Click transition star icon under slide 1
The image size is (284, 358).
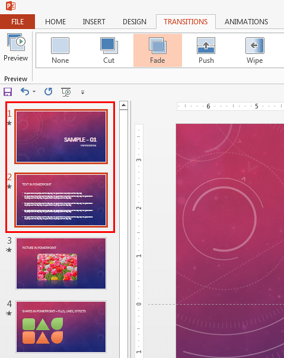tap(9, 123)
